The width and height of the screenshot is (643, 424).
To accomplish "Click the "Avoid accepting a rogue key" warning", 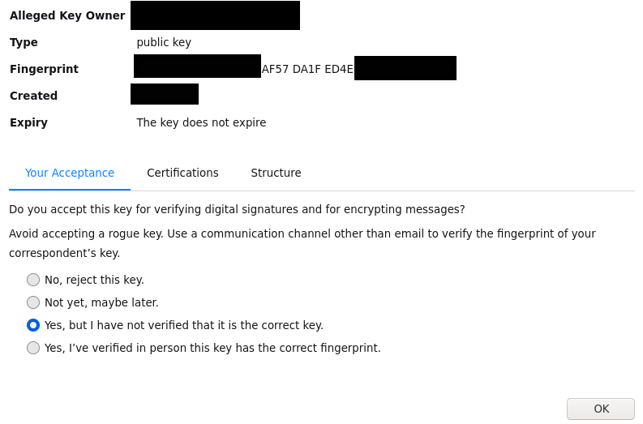I will pyautogui.click(x=302, y=243).
